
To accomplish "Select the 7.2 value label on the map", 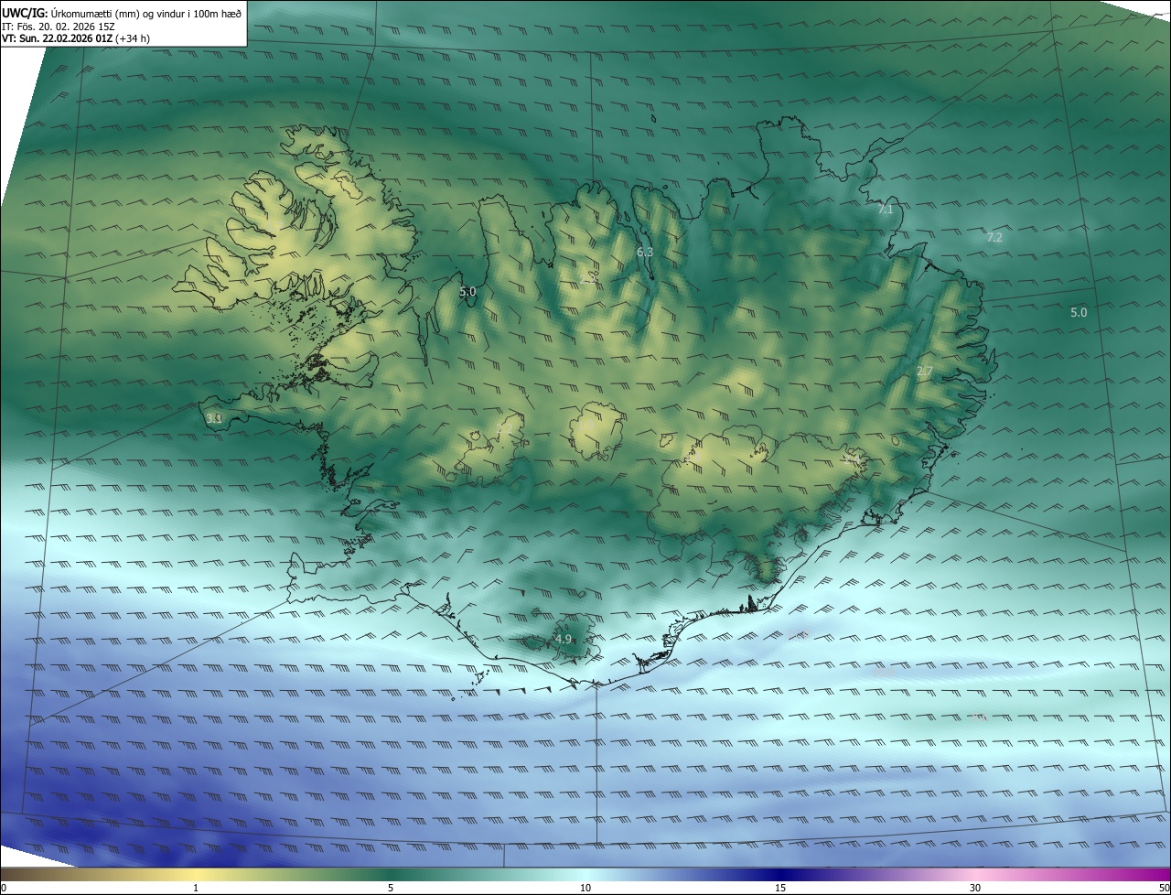I will point(994,237).
